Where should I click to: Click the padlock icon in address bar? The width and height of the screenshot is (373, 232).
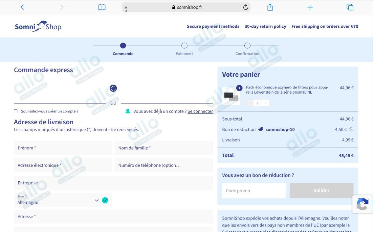pos(174,7)
